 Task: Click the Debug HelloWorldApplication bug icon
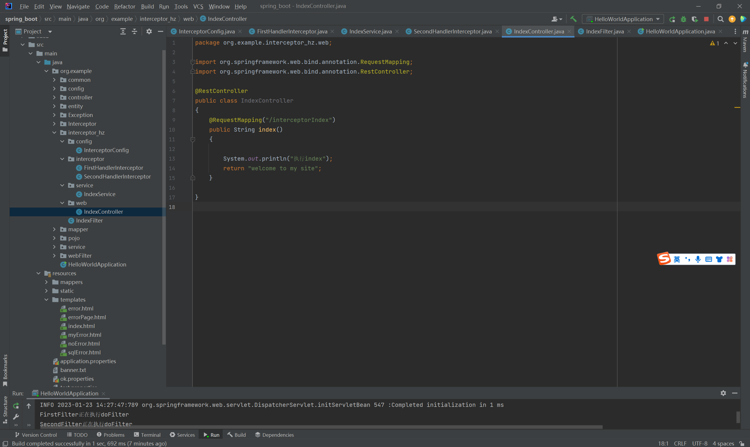[x=683, y=19]
